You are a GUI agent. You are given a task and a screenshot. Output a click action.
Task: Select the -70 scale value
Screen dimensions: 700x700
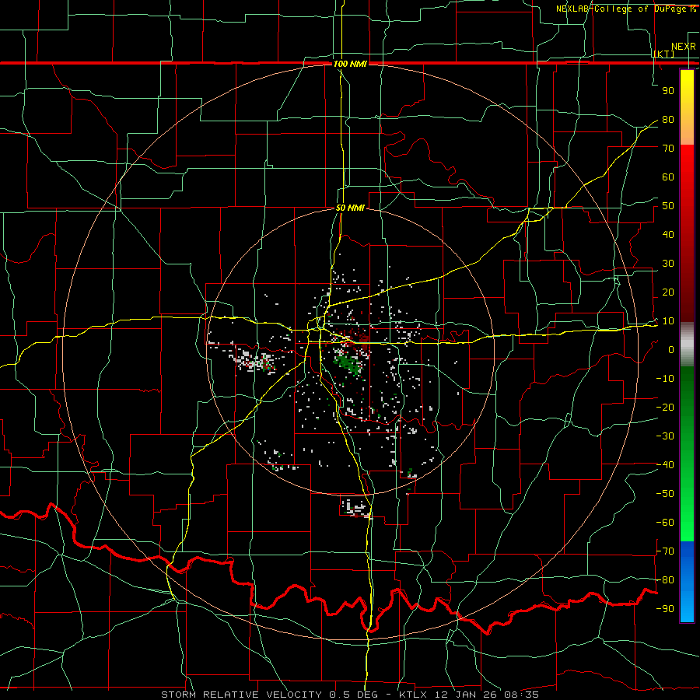coord(665,551)
